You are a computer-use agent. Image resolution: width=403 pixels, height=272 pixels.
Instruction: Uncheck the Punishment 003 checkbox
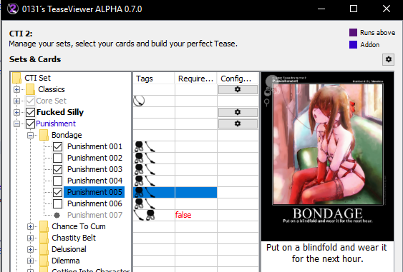(x=57, y=169)
